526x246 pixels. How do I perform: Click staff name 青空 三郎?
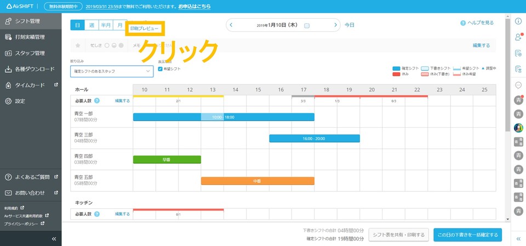pyautogui.click(x=83, y=135)
